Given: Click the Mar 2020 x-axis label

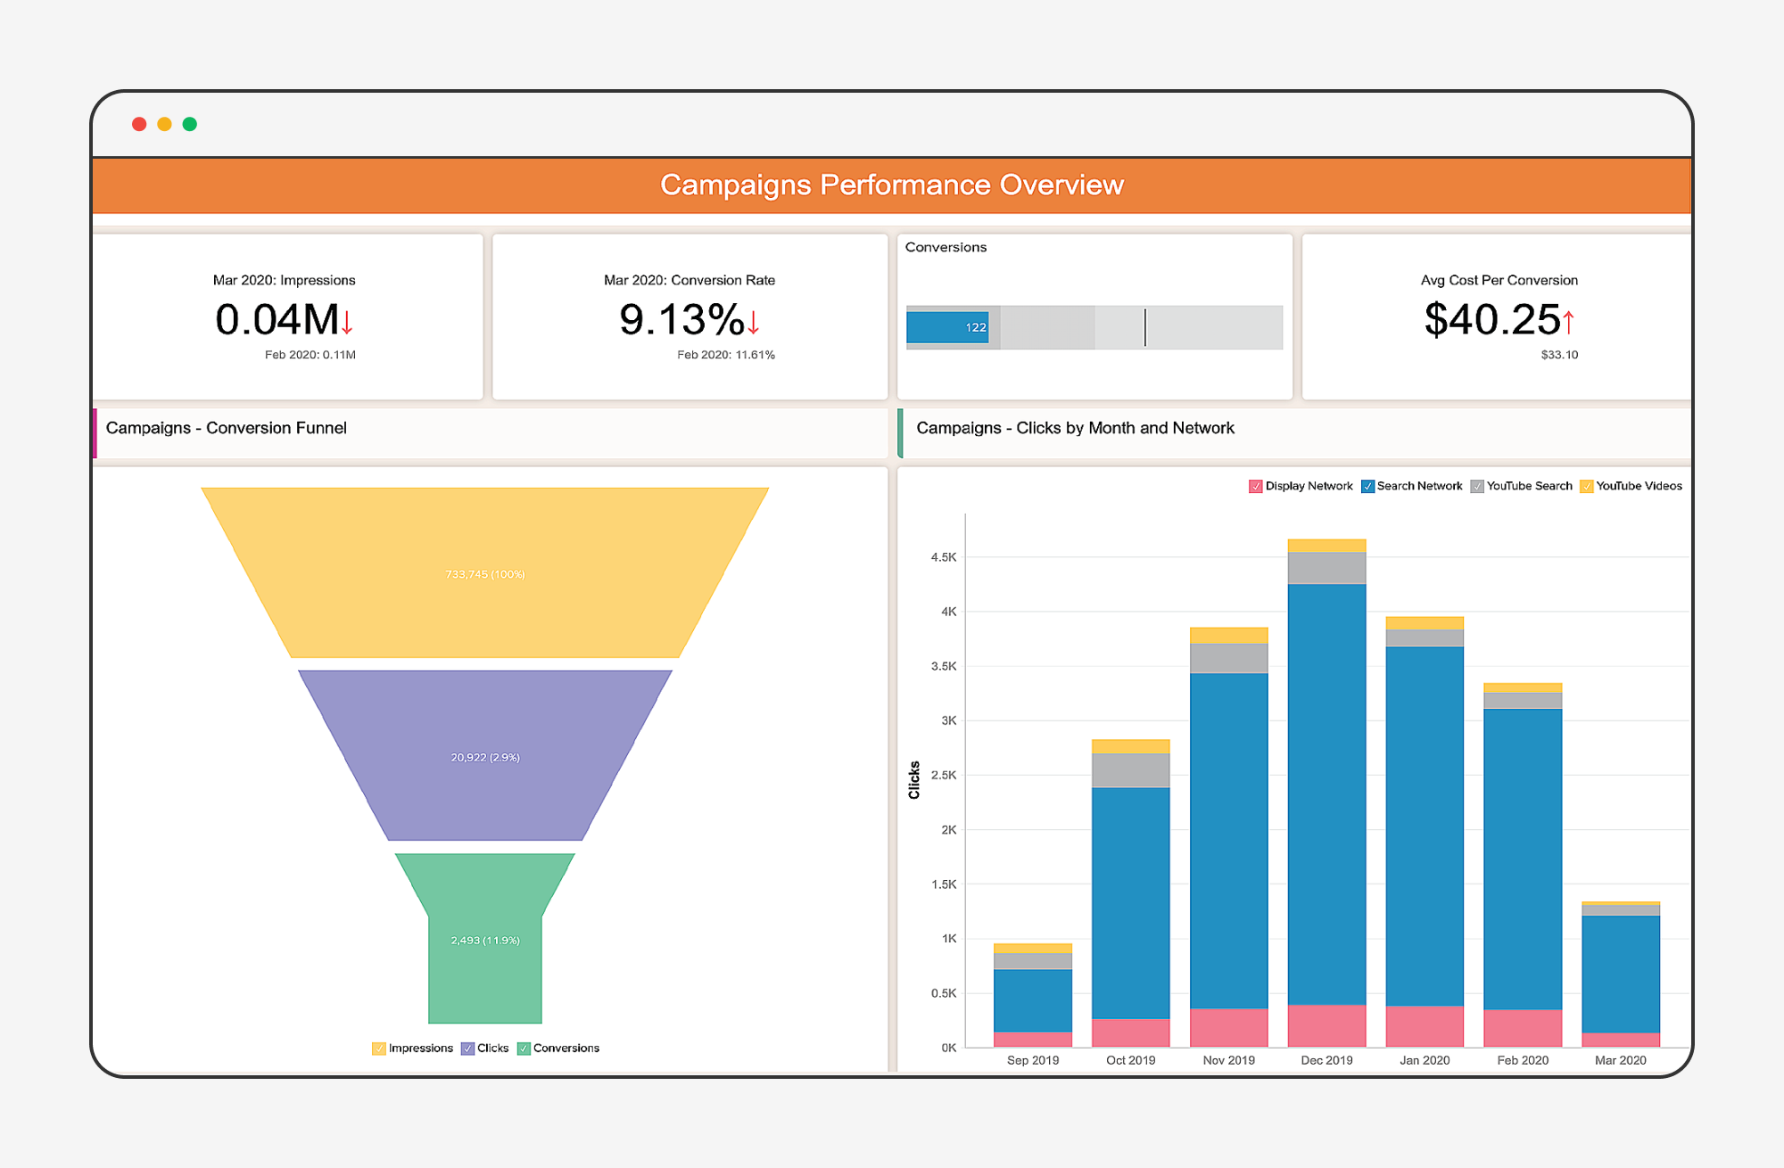Looking at the screenshot, I should (x=1621, y=1060).
